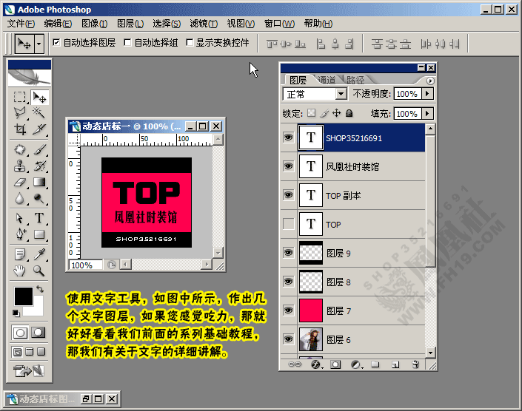Viewport: 522px width, 411px height.
Task: Hide the 凤凰社时装馆 text layer
Action: click(x=288, y=166)
